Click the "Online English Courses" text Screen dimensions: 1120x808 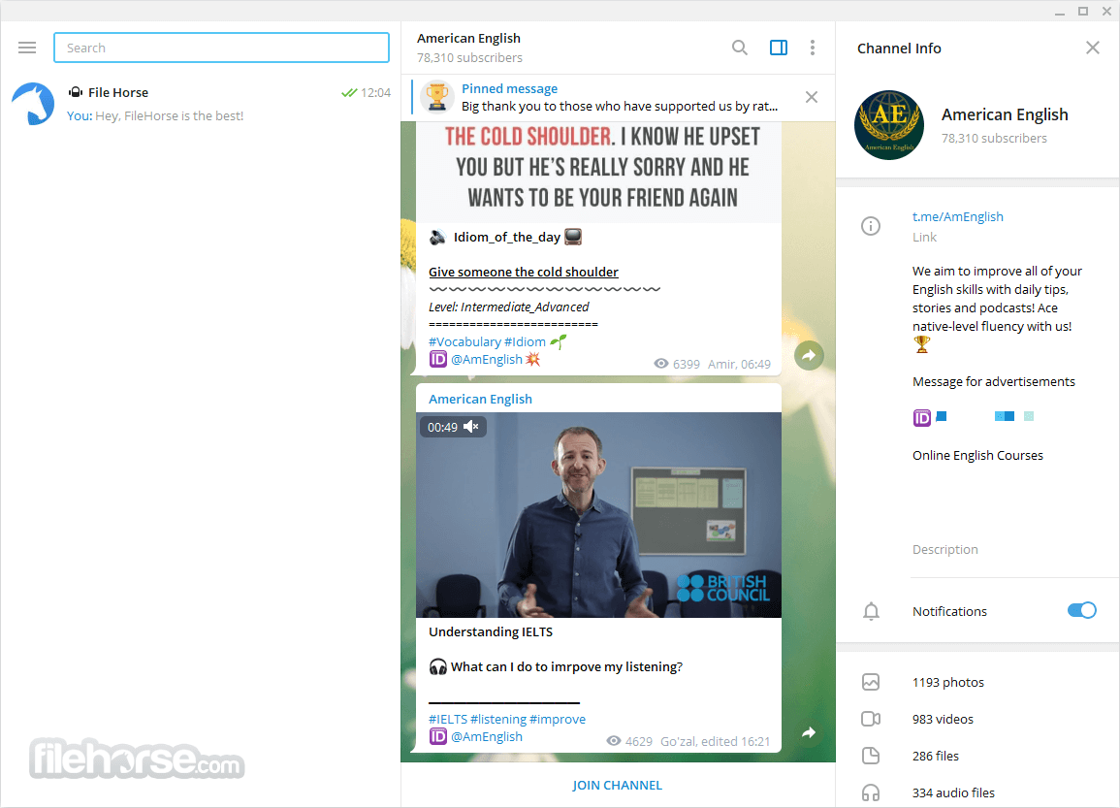pos(977,455)
